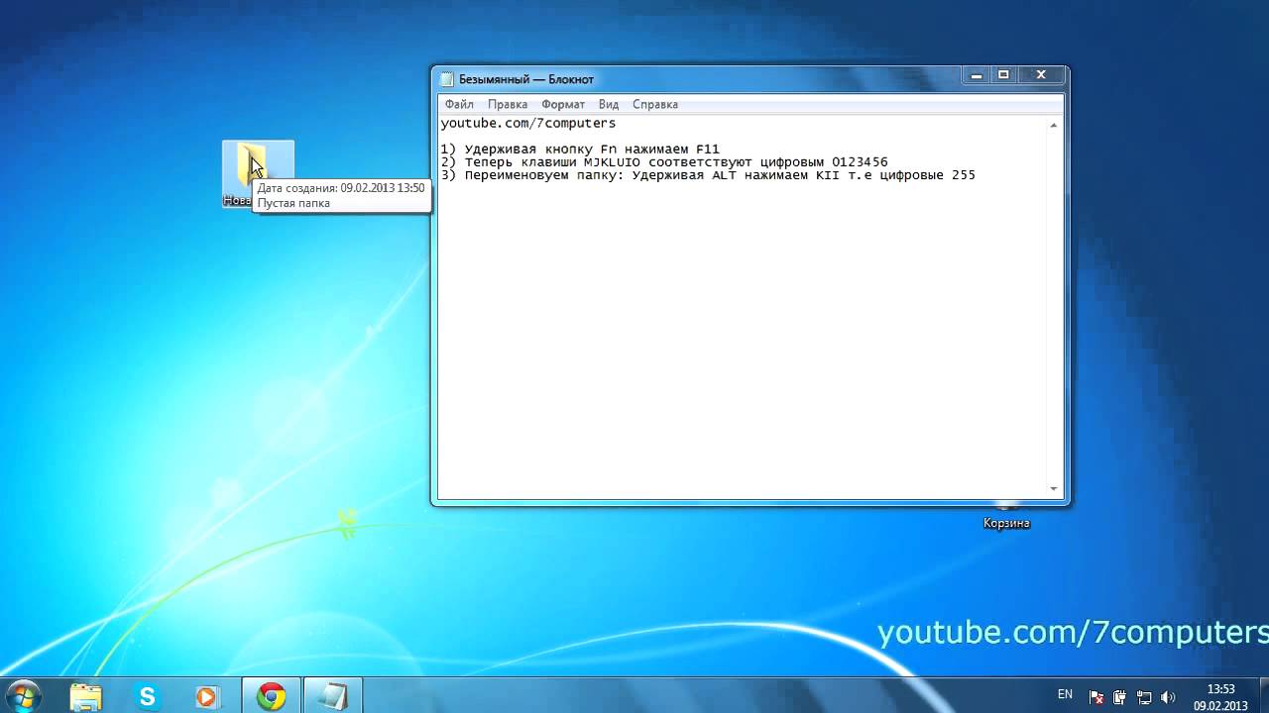Click the Notepad icon in title bar
The height and width of the screenshot is (713, 1269).
(x=447, y=79)
